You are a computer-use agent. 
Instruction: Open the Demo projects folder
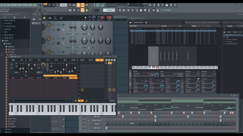click(10, 20)
